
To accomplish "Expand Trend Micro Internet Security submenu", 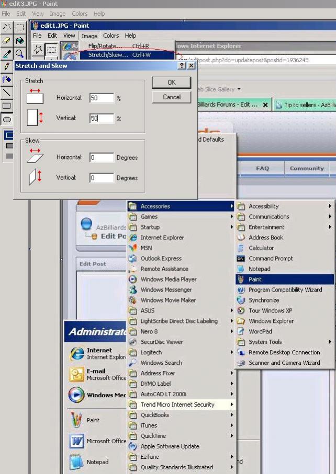I will tap(181, 404).
